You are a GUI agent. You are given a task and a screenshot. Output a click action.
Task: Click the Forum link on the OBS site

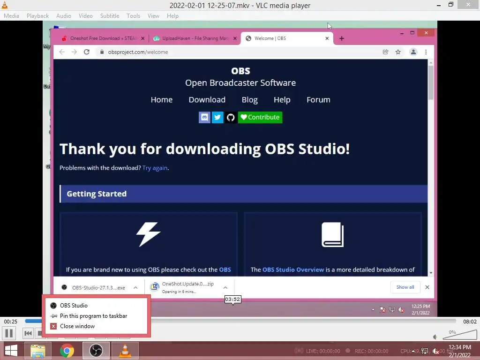click(x=318, y=100)
